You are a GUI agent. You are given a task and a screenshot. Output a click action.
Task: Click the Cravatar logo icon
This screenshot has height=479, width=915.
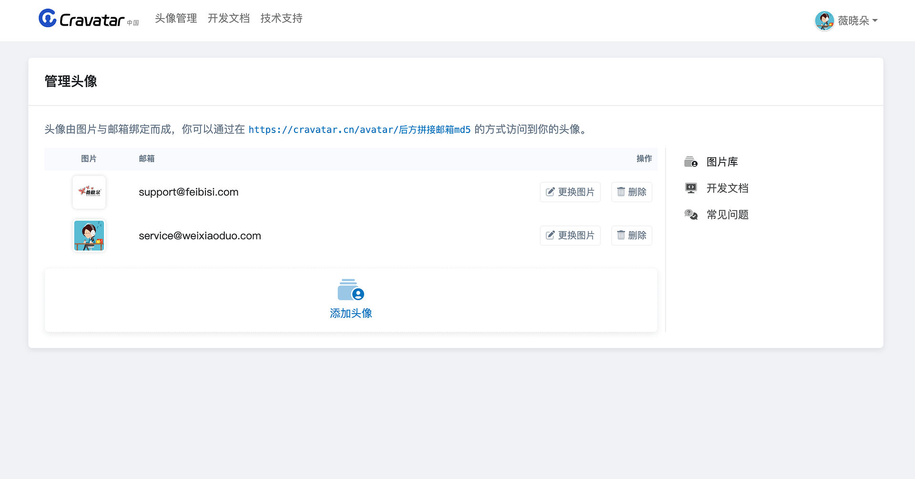[x=48, y=19]
